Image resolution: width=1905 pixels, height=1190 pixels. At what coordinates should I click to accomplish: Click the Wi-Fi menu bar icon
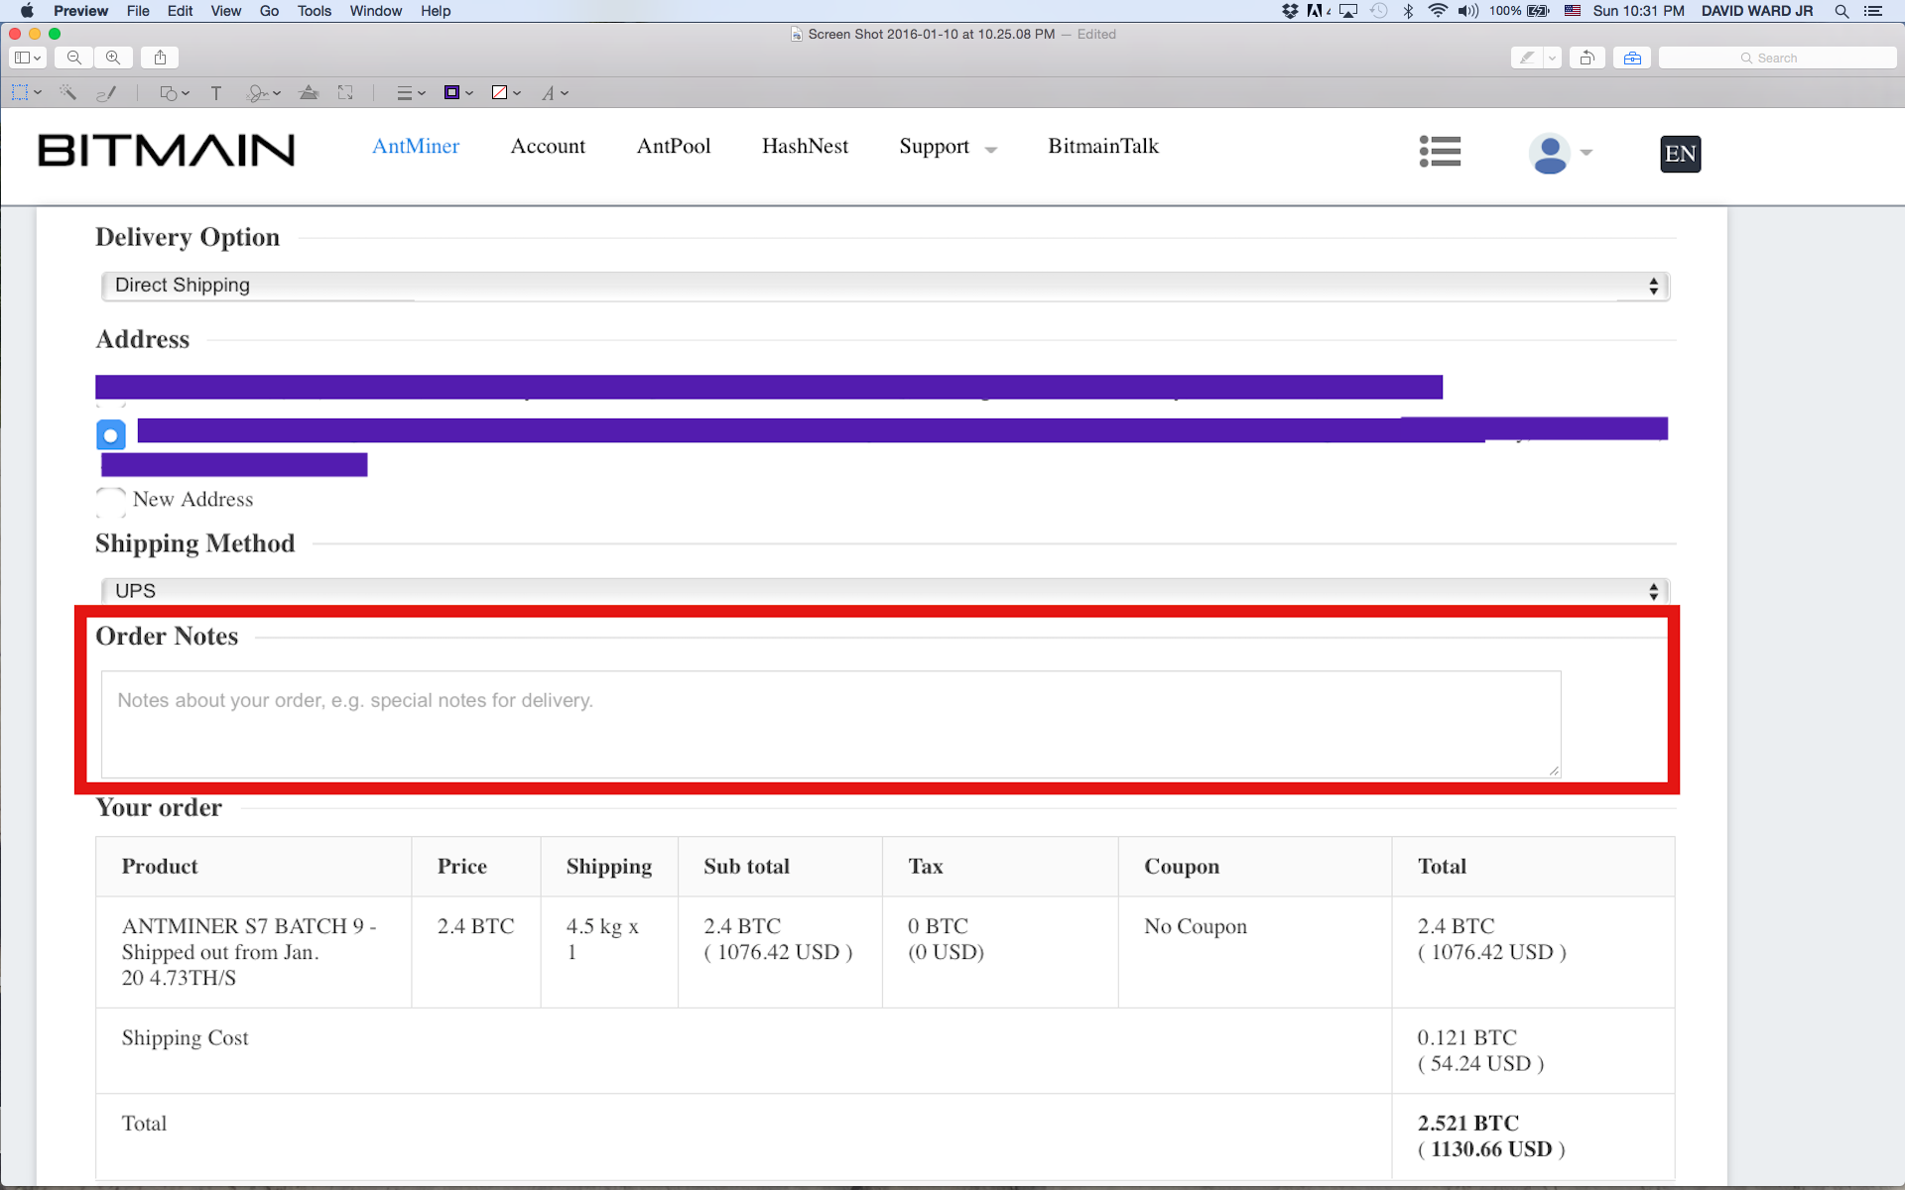pyautogui.click(x=1438, y=11)
